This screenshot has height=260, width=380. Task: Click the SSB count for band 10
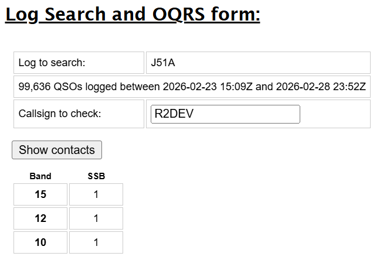pyautogui.click(x=96, y=242)
